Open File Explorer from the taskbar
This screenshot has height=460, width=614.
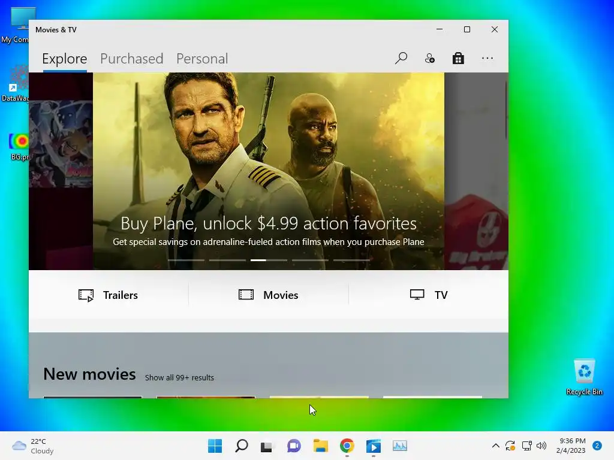(320, 446)
